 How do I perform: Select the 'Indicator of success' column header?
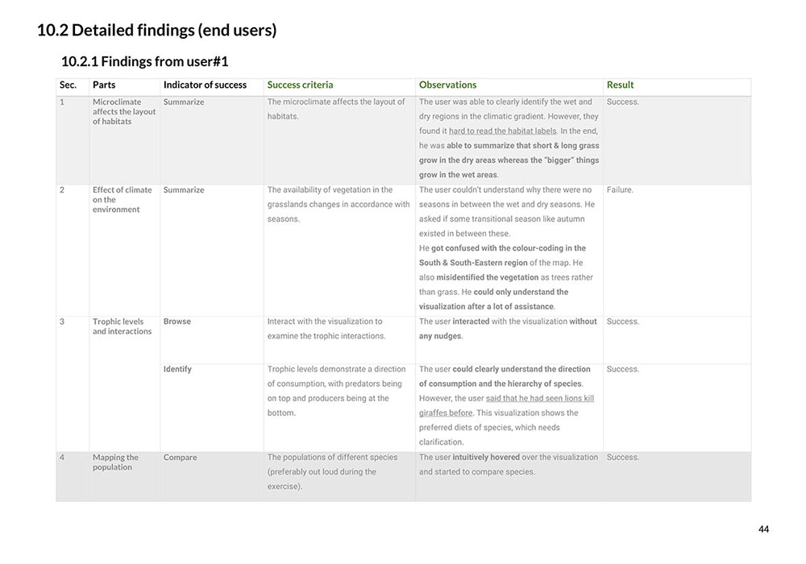(205, 85)
